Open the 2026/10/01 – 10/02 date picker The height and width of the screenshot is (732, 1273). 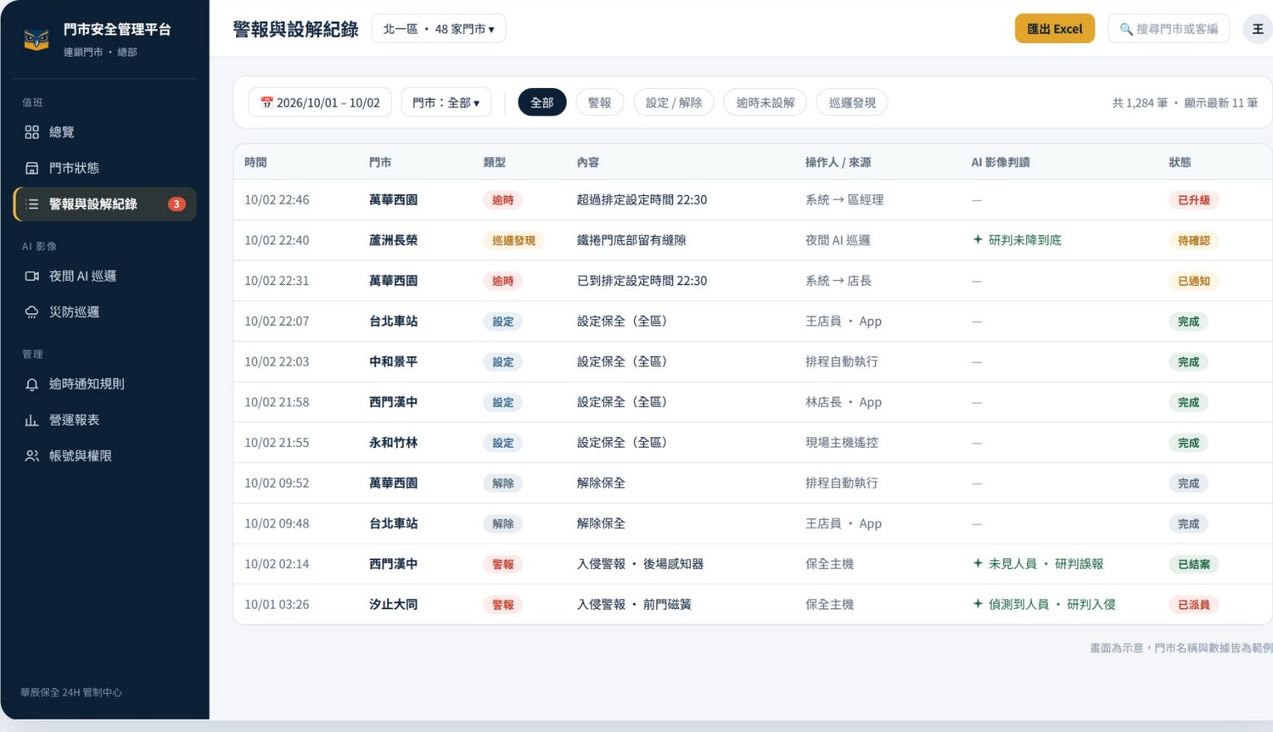point(320,103)
